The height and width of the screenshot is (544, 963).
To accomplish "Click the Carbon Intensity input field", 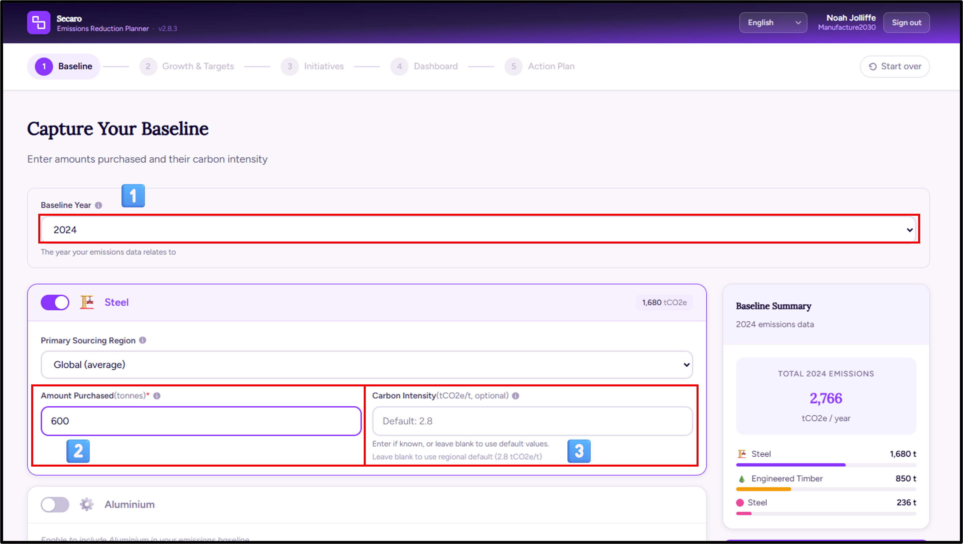I will (x=532, y=421).
